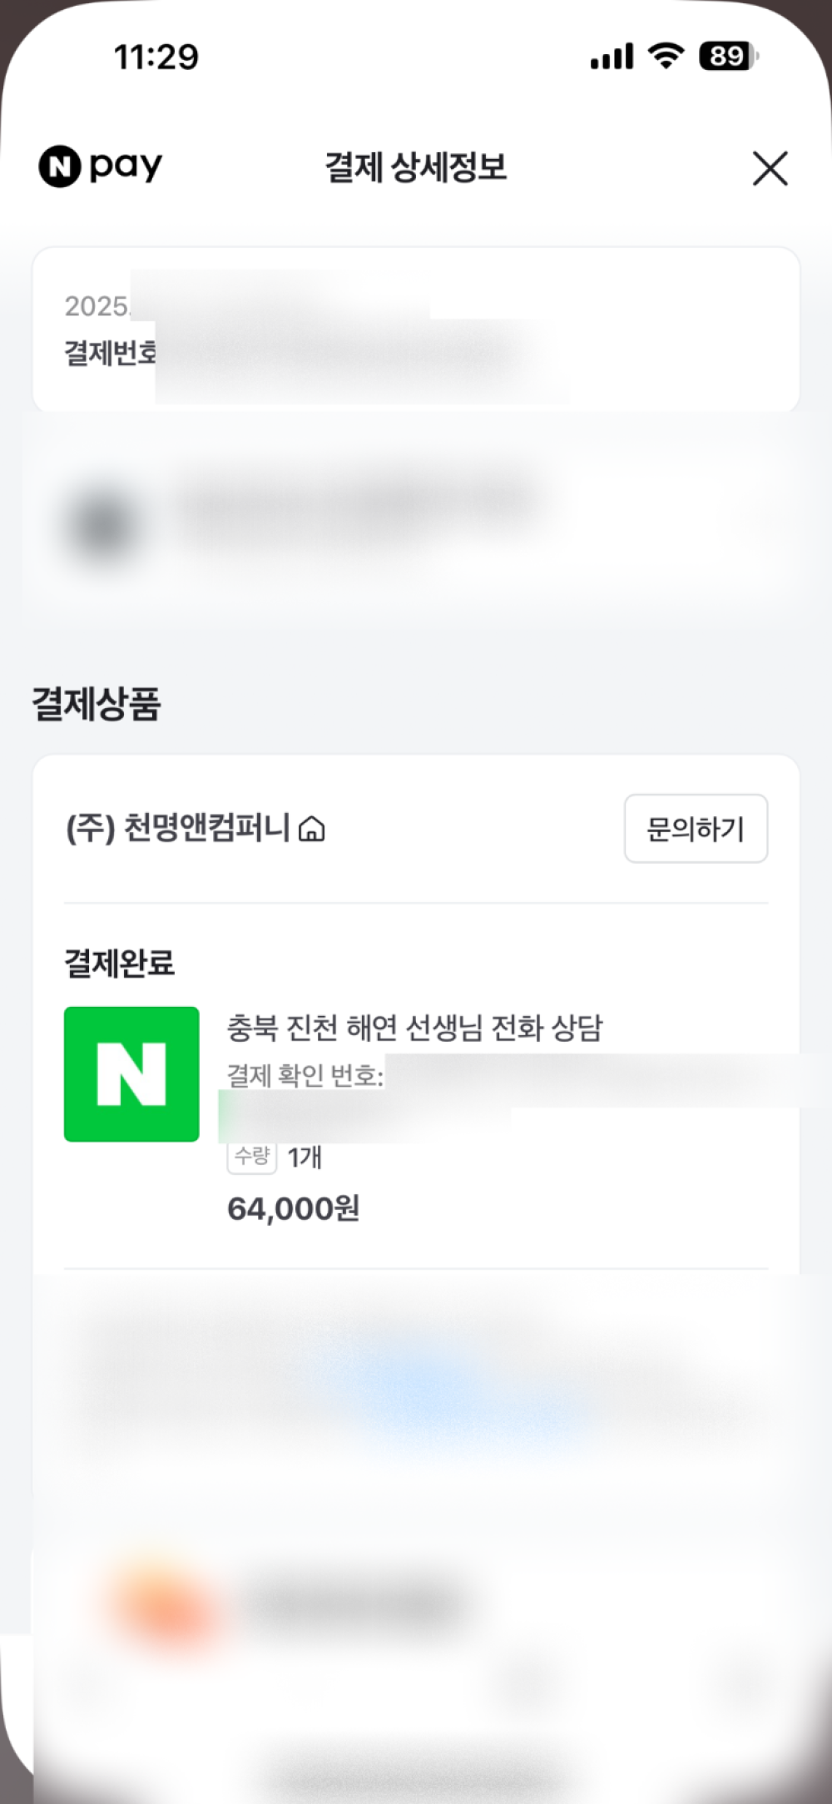Tap the 결제 상세정보 page title

[x=415, y=167]
